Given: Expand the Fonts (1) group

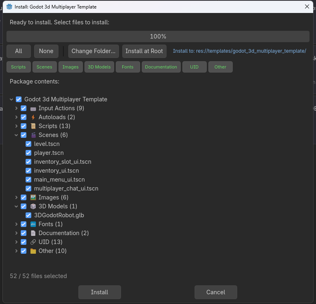Looking at the screenshot, I should 16,224.
